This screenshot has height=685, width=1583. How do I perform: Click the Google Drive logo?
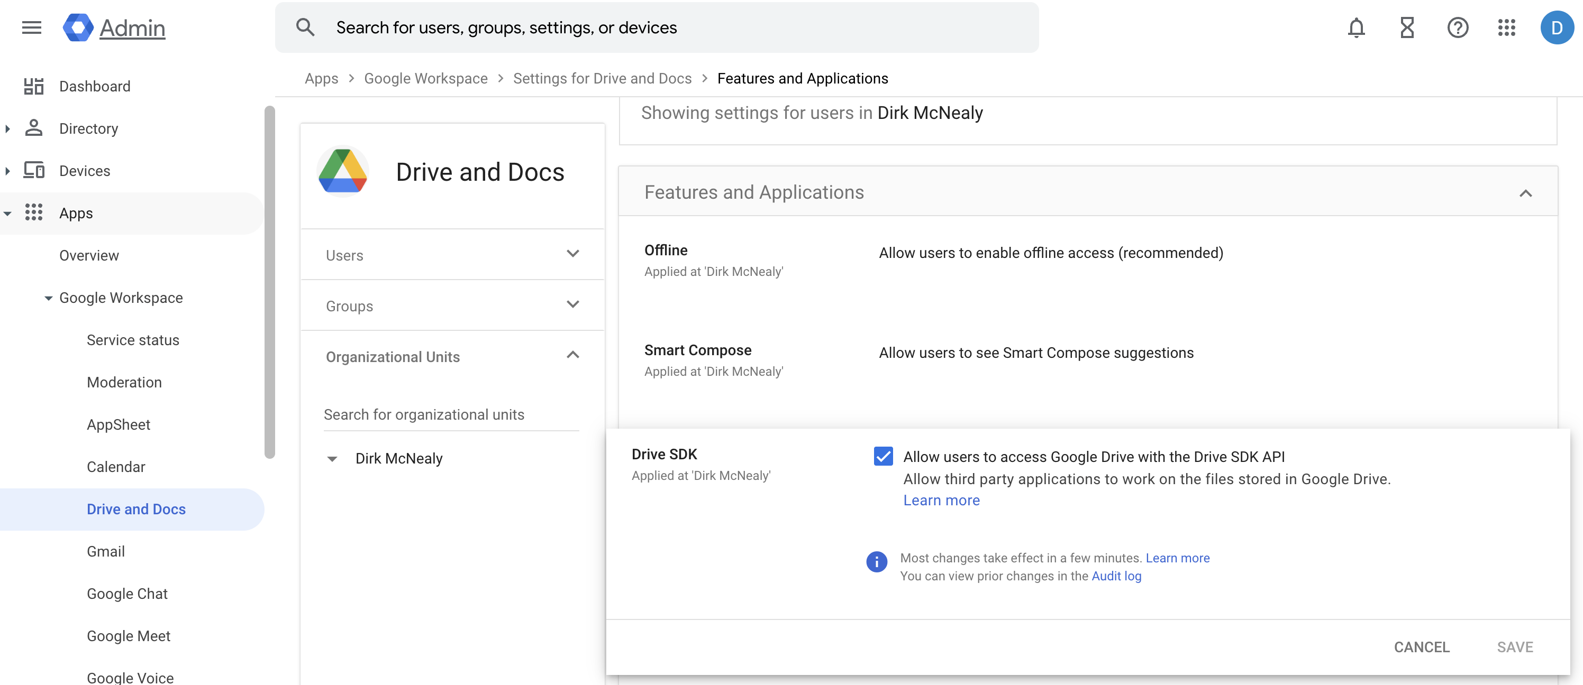[x=343, y=171]
